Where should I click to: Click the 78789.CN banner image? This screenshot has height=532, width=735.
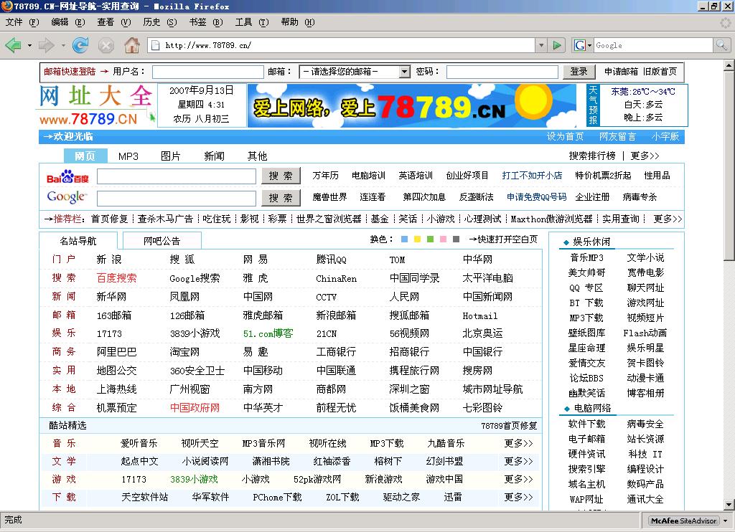coord(411,105)
